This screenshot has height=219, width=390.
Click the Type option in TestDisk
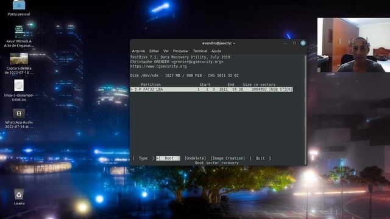(143, 158)
